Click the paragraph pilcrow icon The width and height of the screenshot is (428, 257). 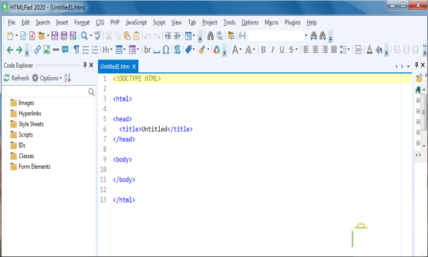pyautogui.click(x=76, y=50)
